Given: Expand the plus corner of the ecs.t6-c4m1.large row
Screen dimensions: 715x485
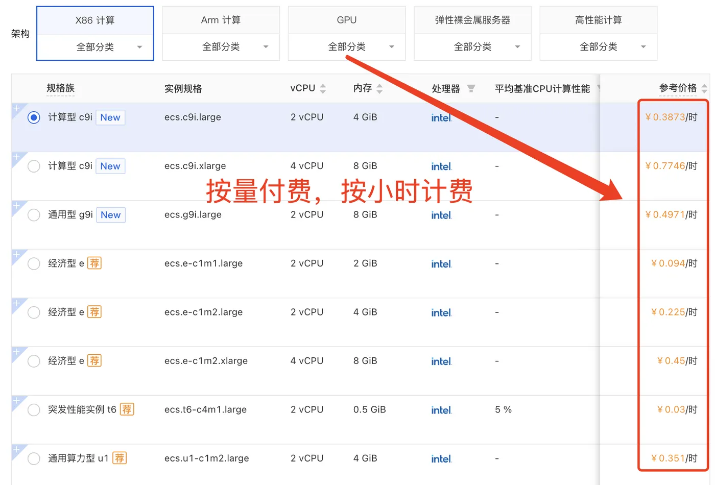Looking at the screenshot, I should (x=16, y=401).
